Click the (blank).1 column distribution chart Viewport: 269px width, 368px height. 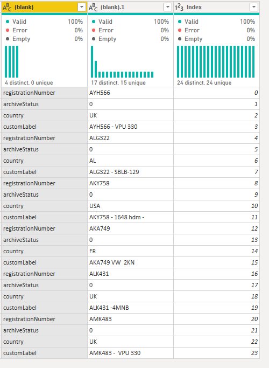pyautogui.click(x=122, y=61)
